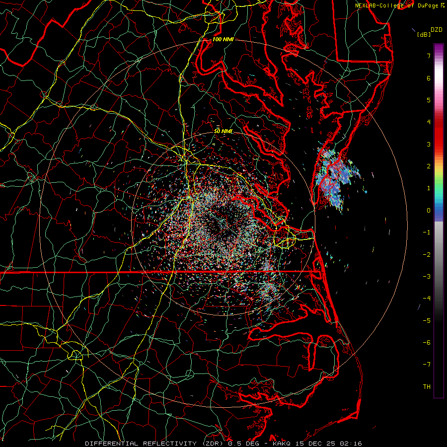Click the "50 NMI" range ring label
Image resolution: width=447 pixels, height=447 pixels.
tap(223, 132)
